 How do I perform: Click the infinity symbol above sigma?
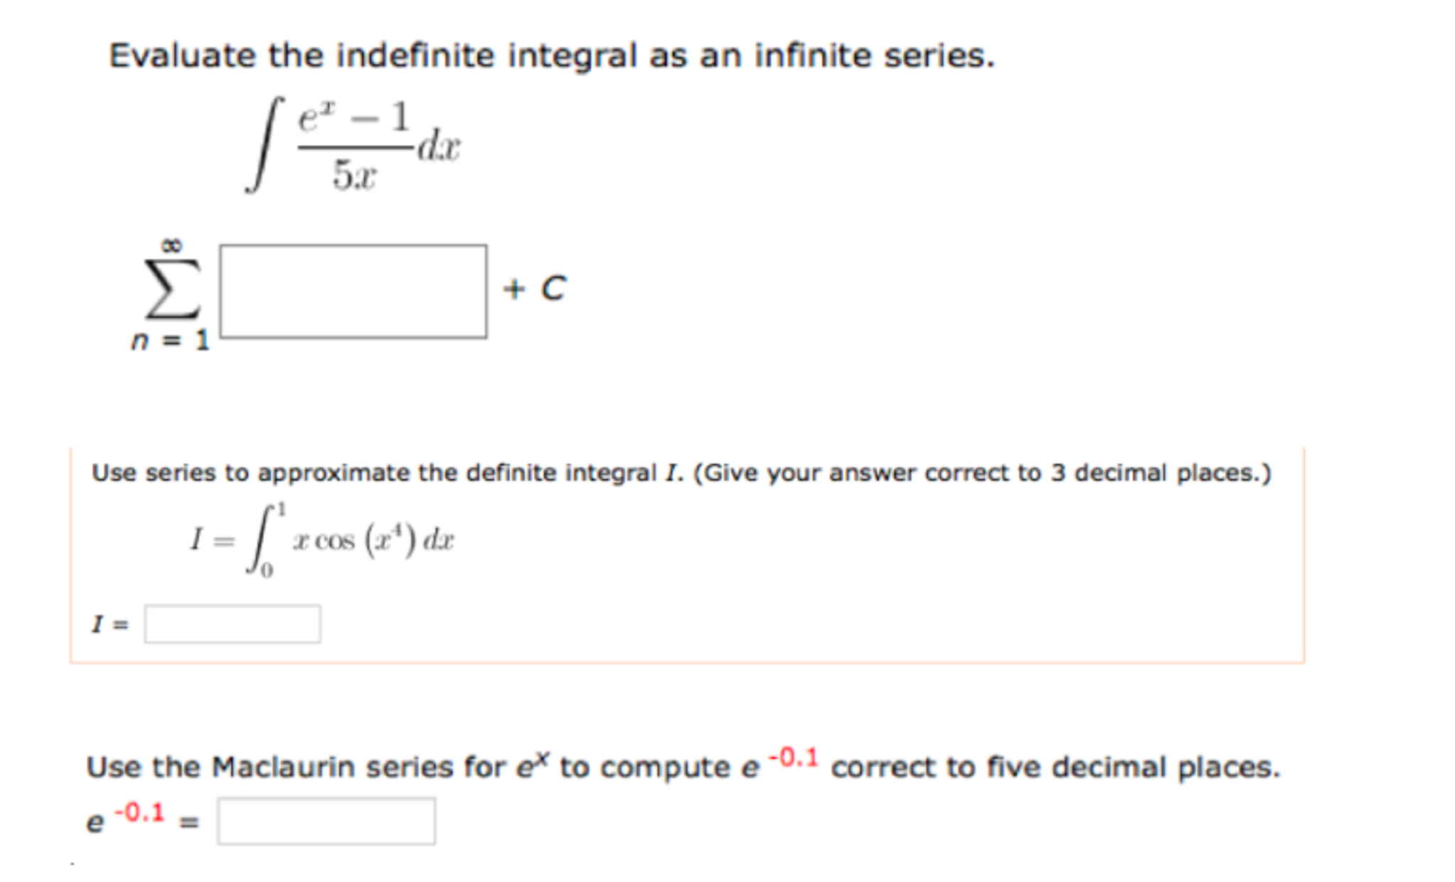coord(171,245)
